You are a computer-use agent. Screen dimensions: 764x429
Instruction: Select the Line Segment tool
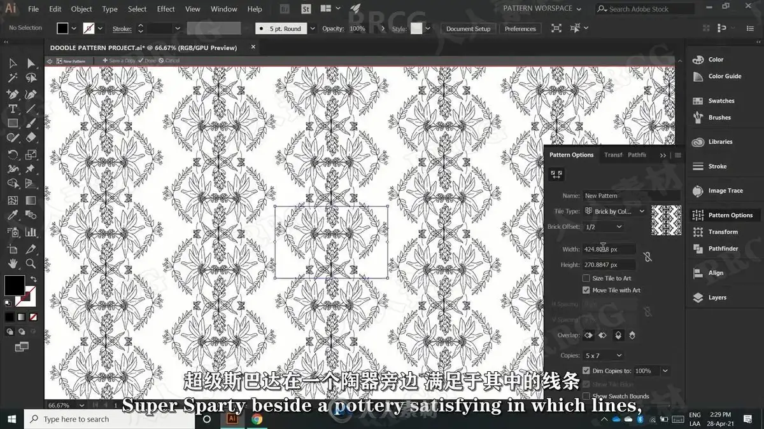coord(31,109)
